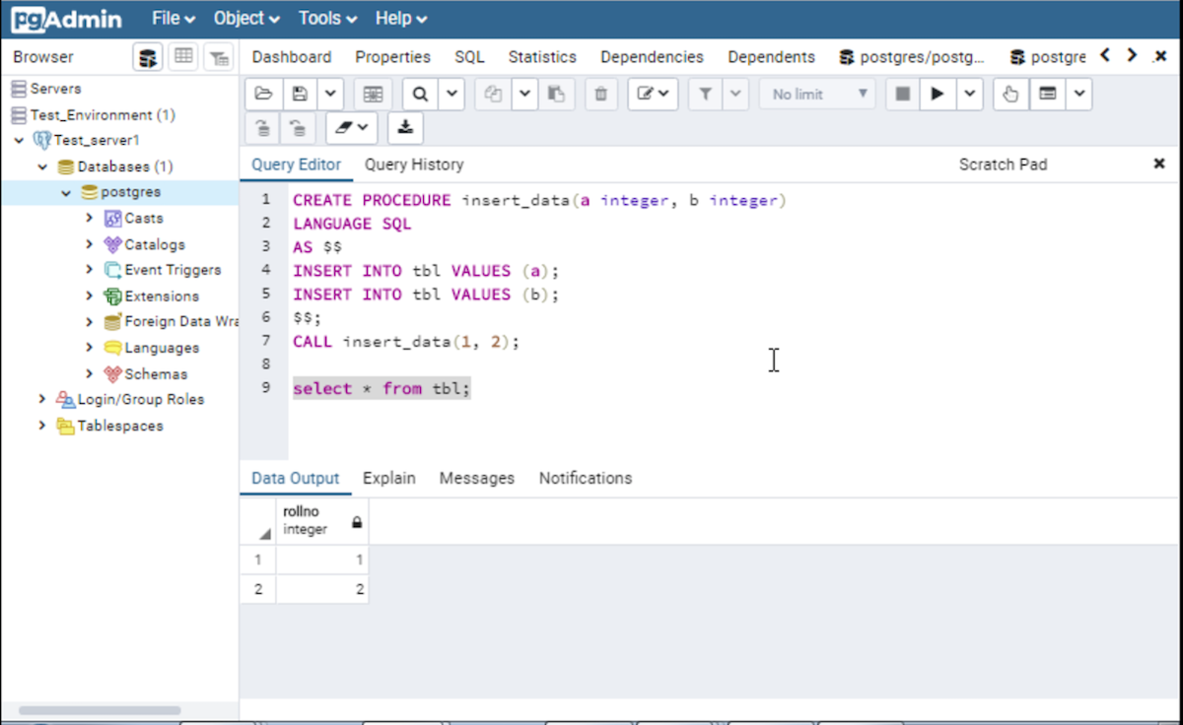The height and width of the screenshot is (725, 1183).
Task: Click the Open File folder icon
Action: [x=263, y=95]
